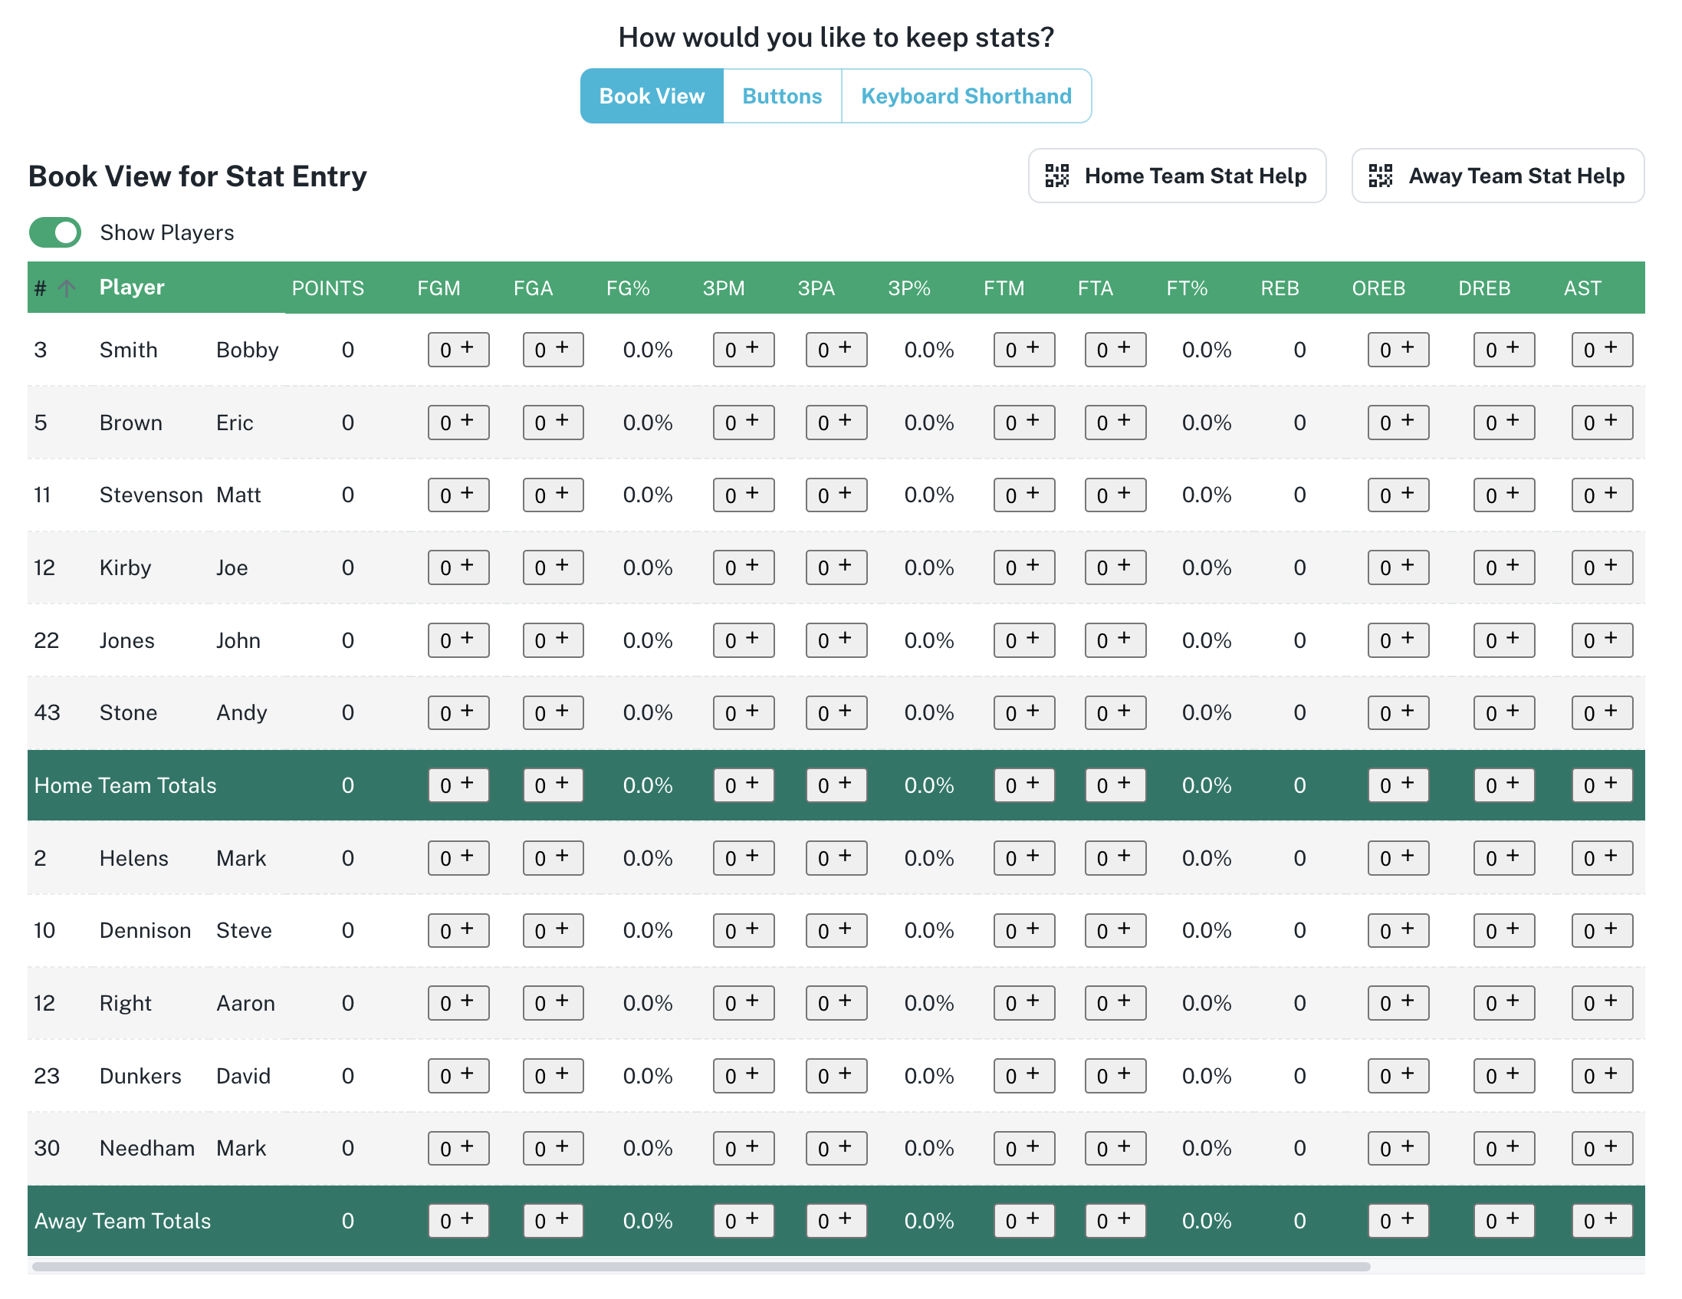This screenshot has width=1682, height=1299.
Task: Add a 3PM for Mark Needham
Action: [743, 1148]
